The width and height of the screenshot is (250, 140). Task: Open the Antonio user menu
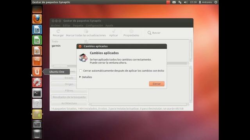click(205, 2)
